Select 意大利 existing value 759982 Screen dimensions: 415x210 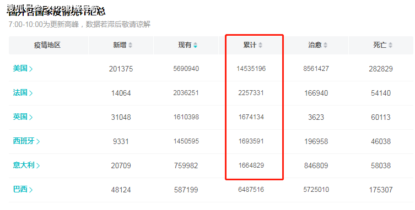pyautogui.click(x=186, y=165)
